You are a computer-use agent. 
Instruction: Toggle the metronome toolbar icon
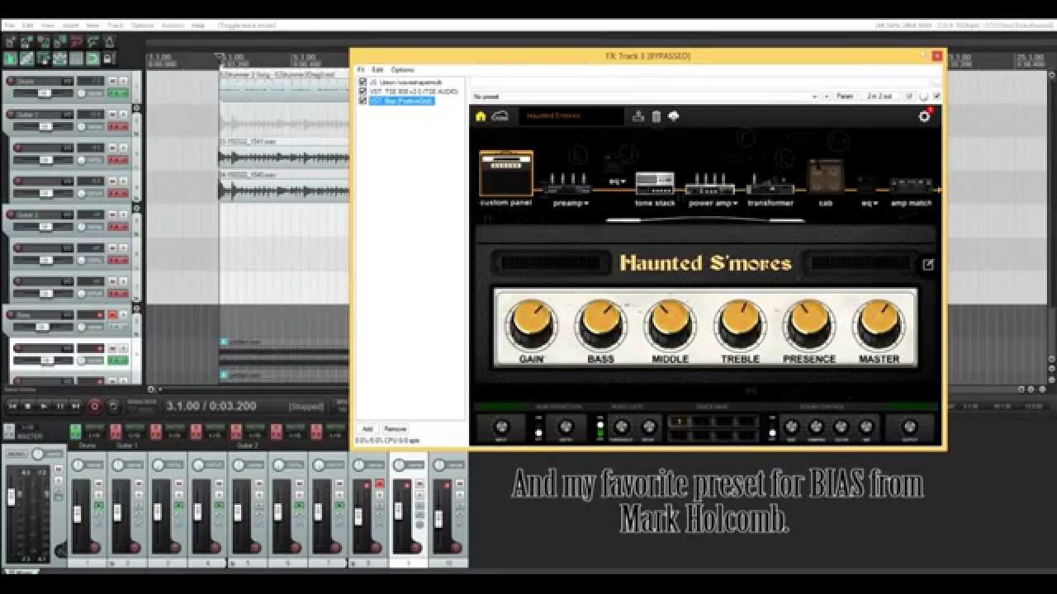110,42
